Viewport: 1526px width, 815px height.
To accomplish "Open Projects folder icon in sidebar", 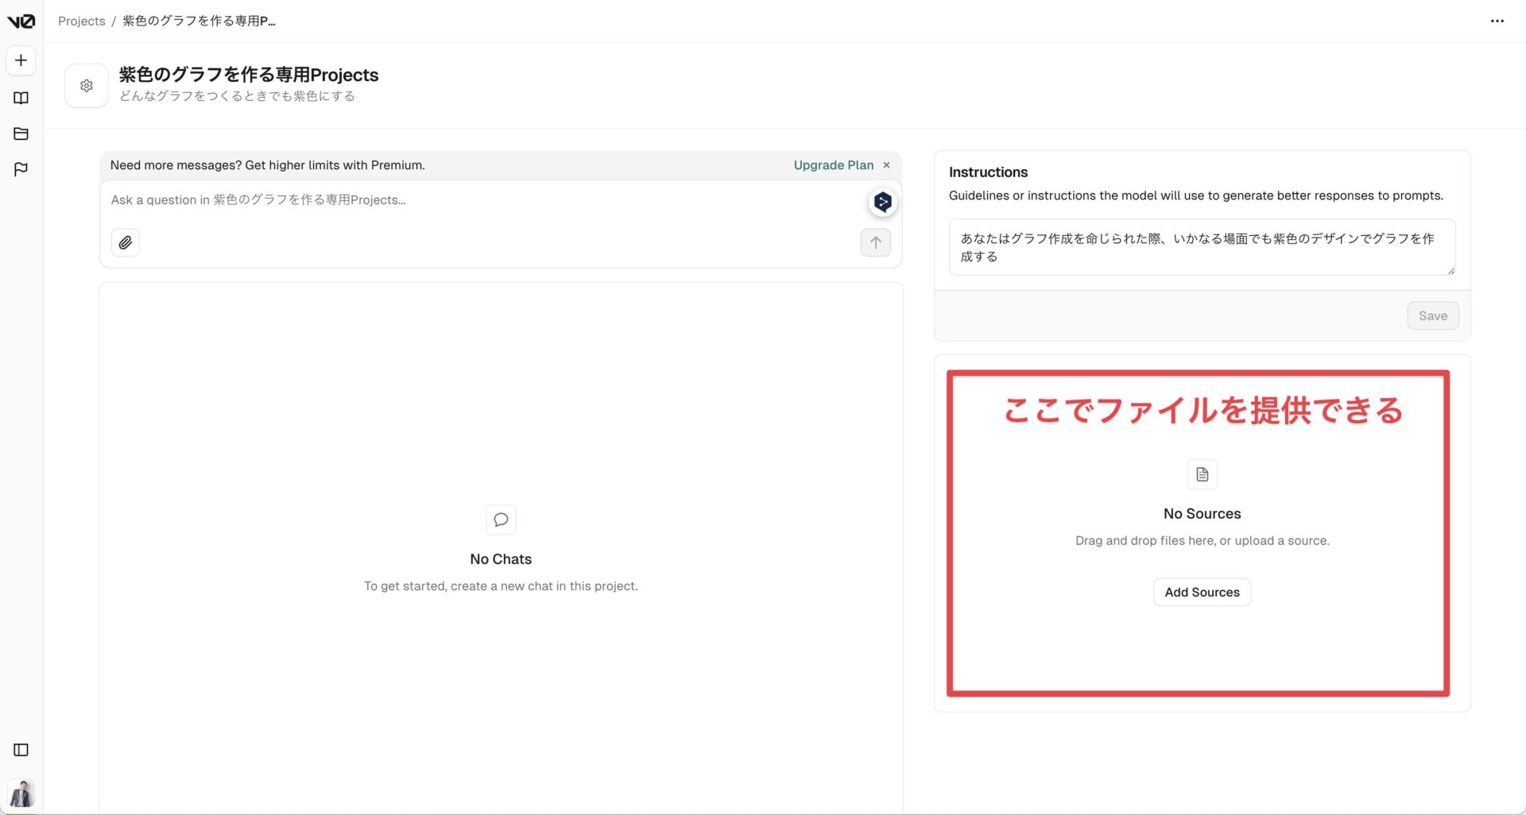I will [x=21, y=133].
